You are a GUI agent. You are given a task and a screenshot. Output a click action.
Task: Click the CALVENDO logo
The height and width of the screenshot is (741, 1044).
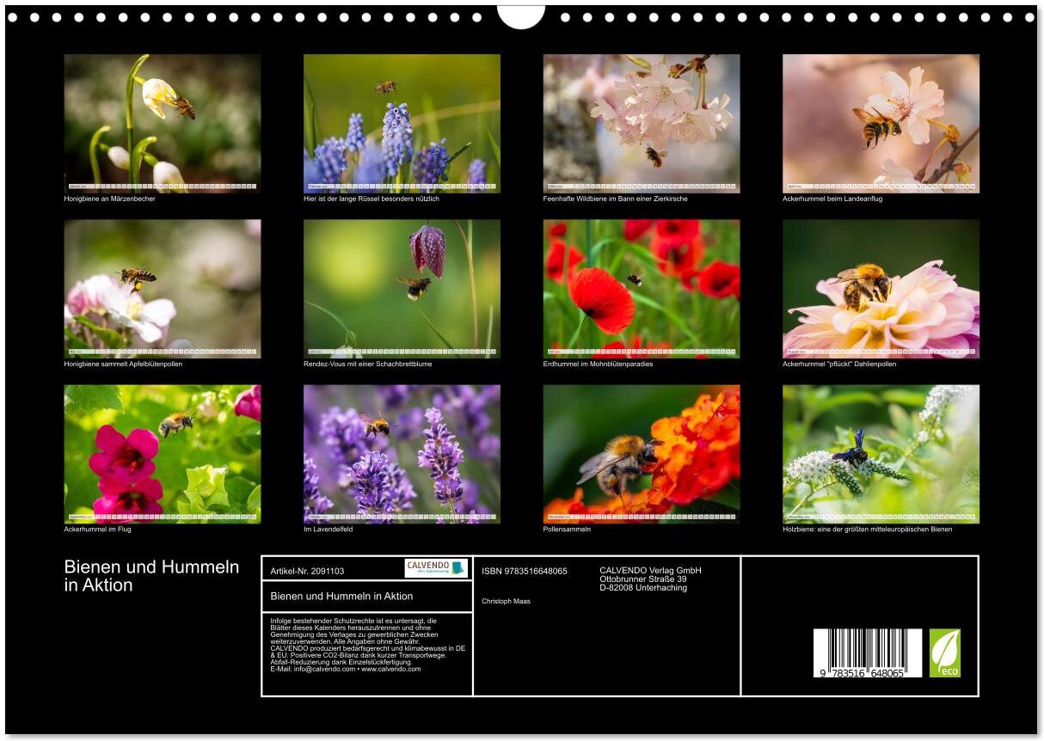click(x=436, y=567)
